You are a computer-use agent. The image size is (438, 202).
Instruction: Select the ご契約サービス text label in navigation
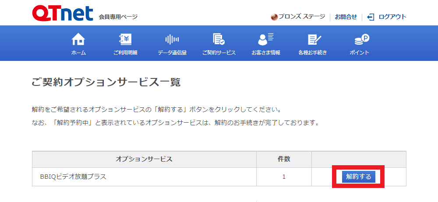[x=219, y=53]
